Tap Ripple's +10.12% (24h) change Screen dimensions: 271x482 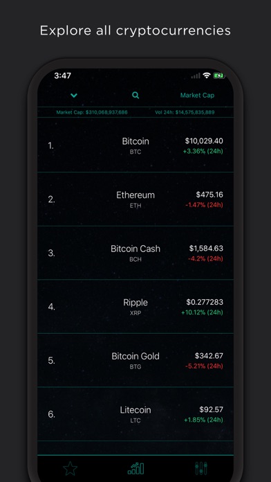pyautogui.click(x=202, y=312)
